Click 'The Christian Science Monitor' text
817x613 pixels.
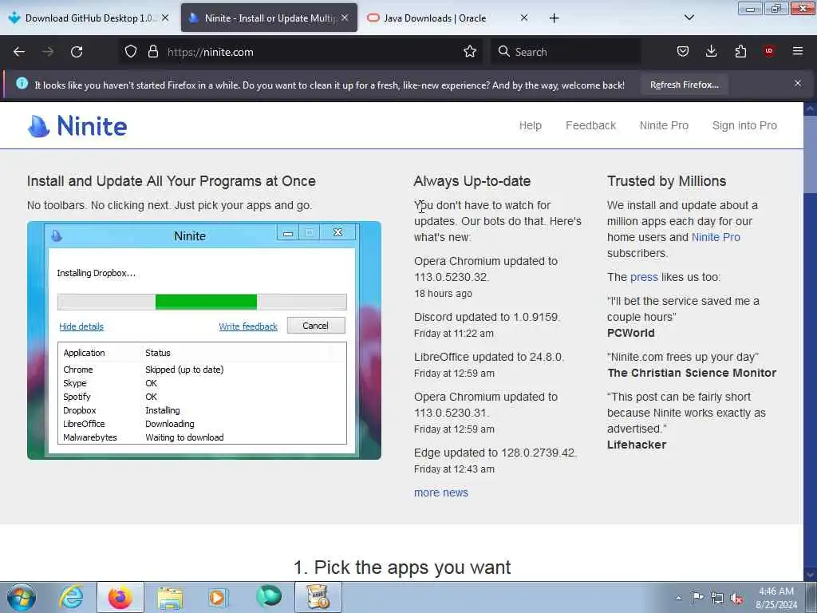(x=692, y=373)
